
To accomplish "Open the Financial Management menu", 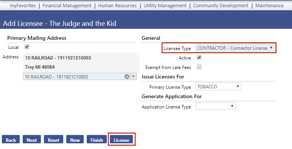I will point(67,6).
